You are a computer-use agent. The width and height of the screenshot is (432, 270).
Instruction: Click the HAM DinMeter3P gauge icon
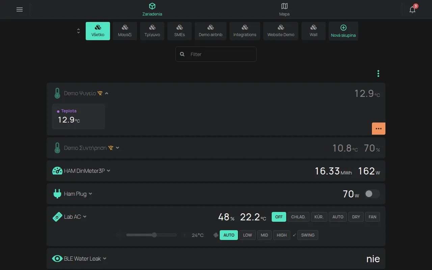[x=57, y=171]
